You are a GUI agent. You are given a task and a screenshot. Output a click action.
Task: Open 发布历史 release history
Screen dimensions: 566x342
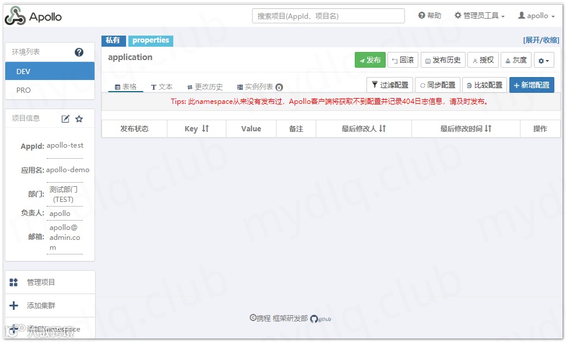click(x=443, y=60)
